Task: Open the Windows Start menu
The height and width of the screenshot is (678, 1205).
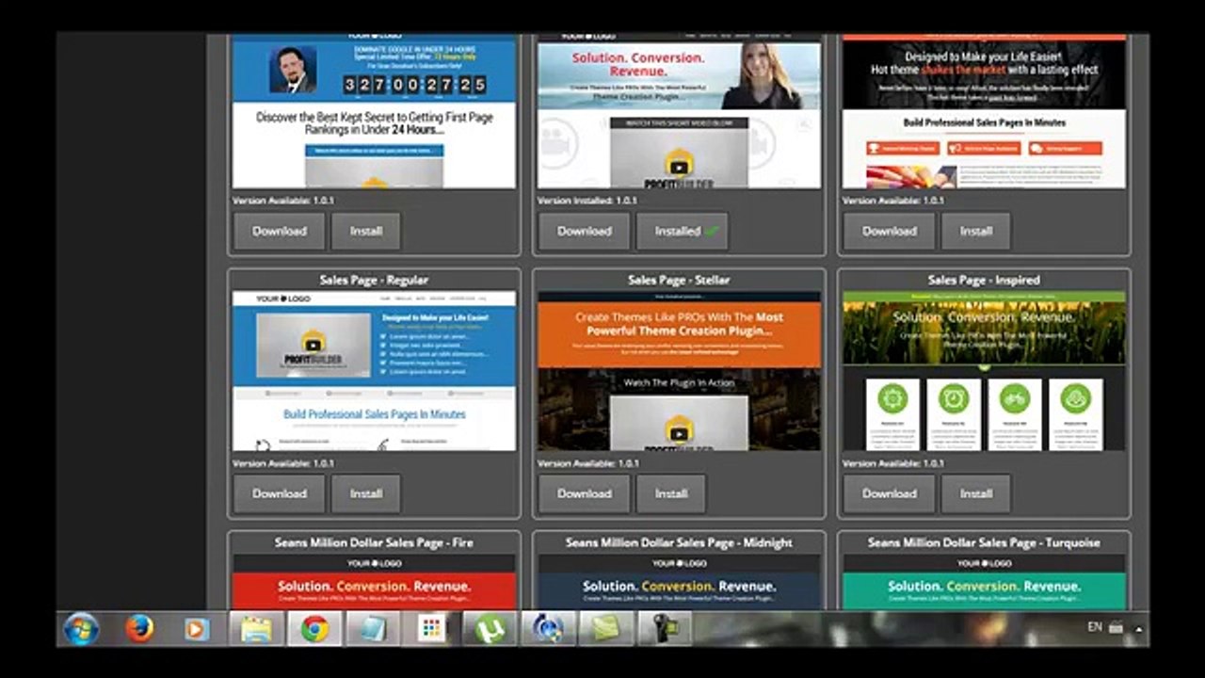Action: 82,628
